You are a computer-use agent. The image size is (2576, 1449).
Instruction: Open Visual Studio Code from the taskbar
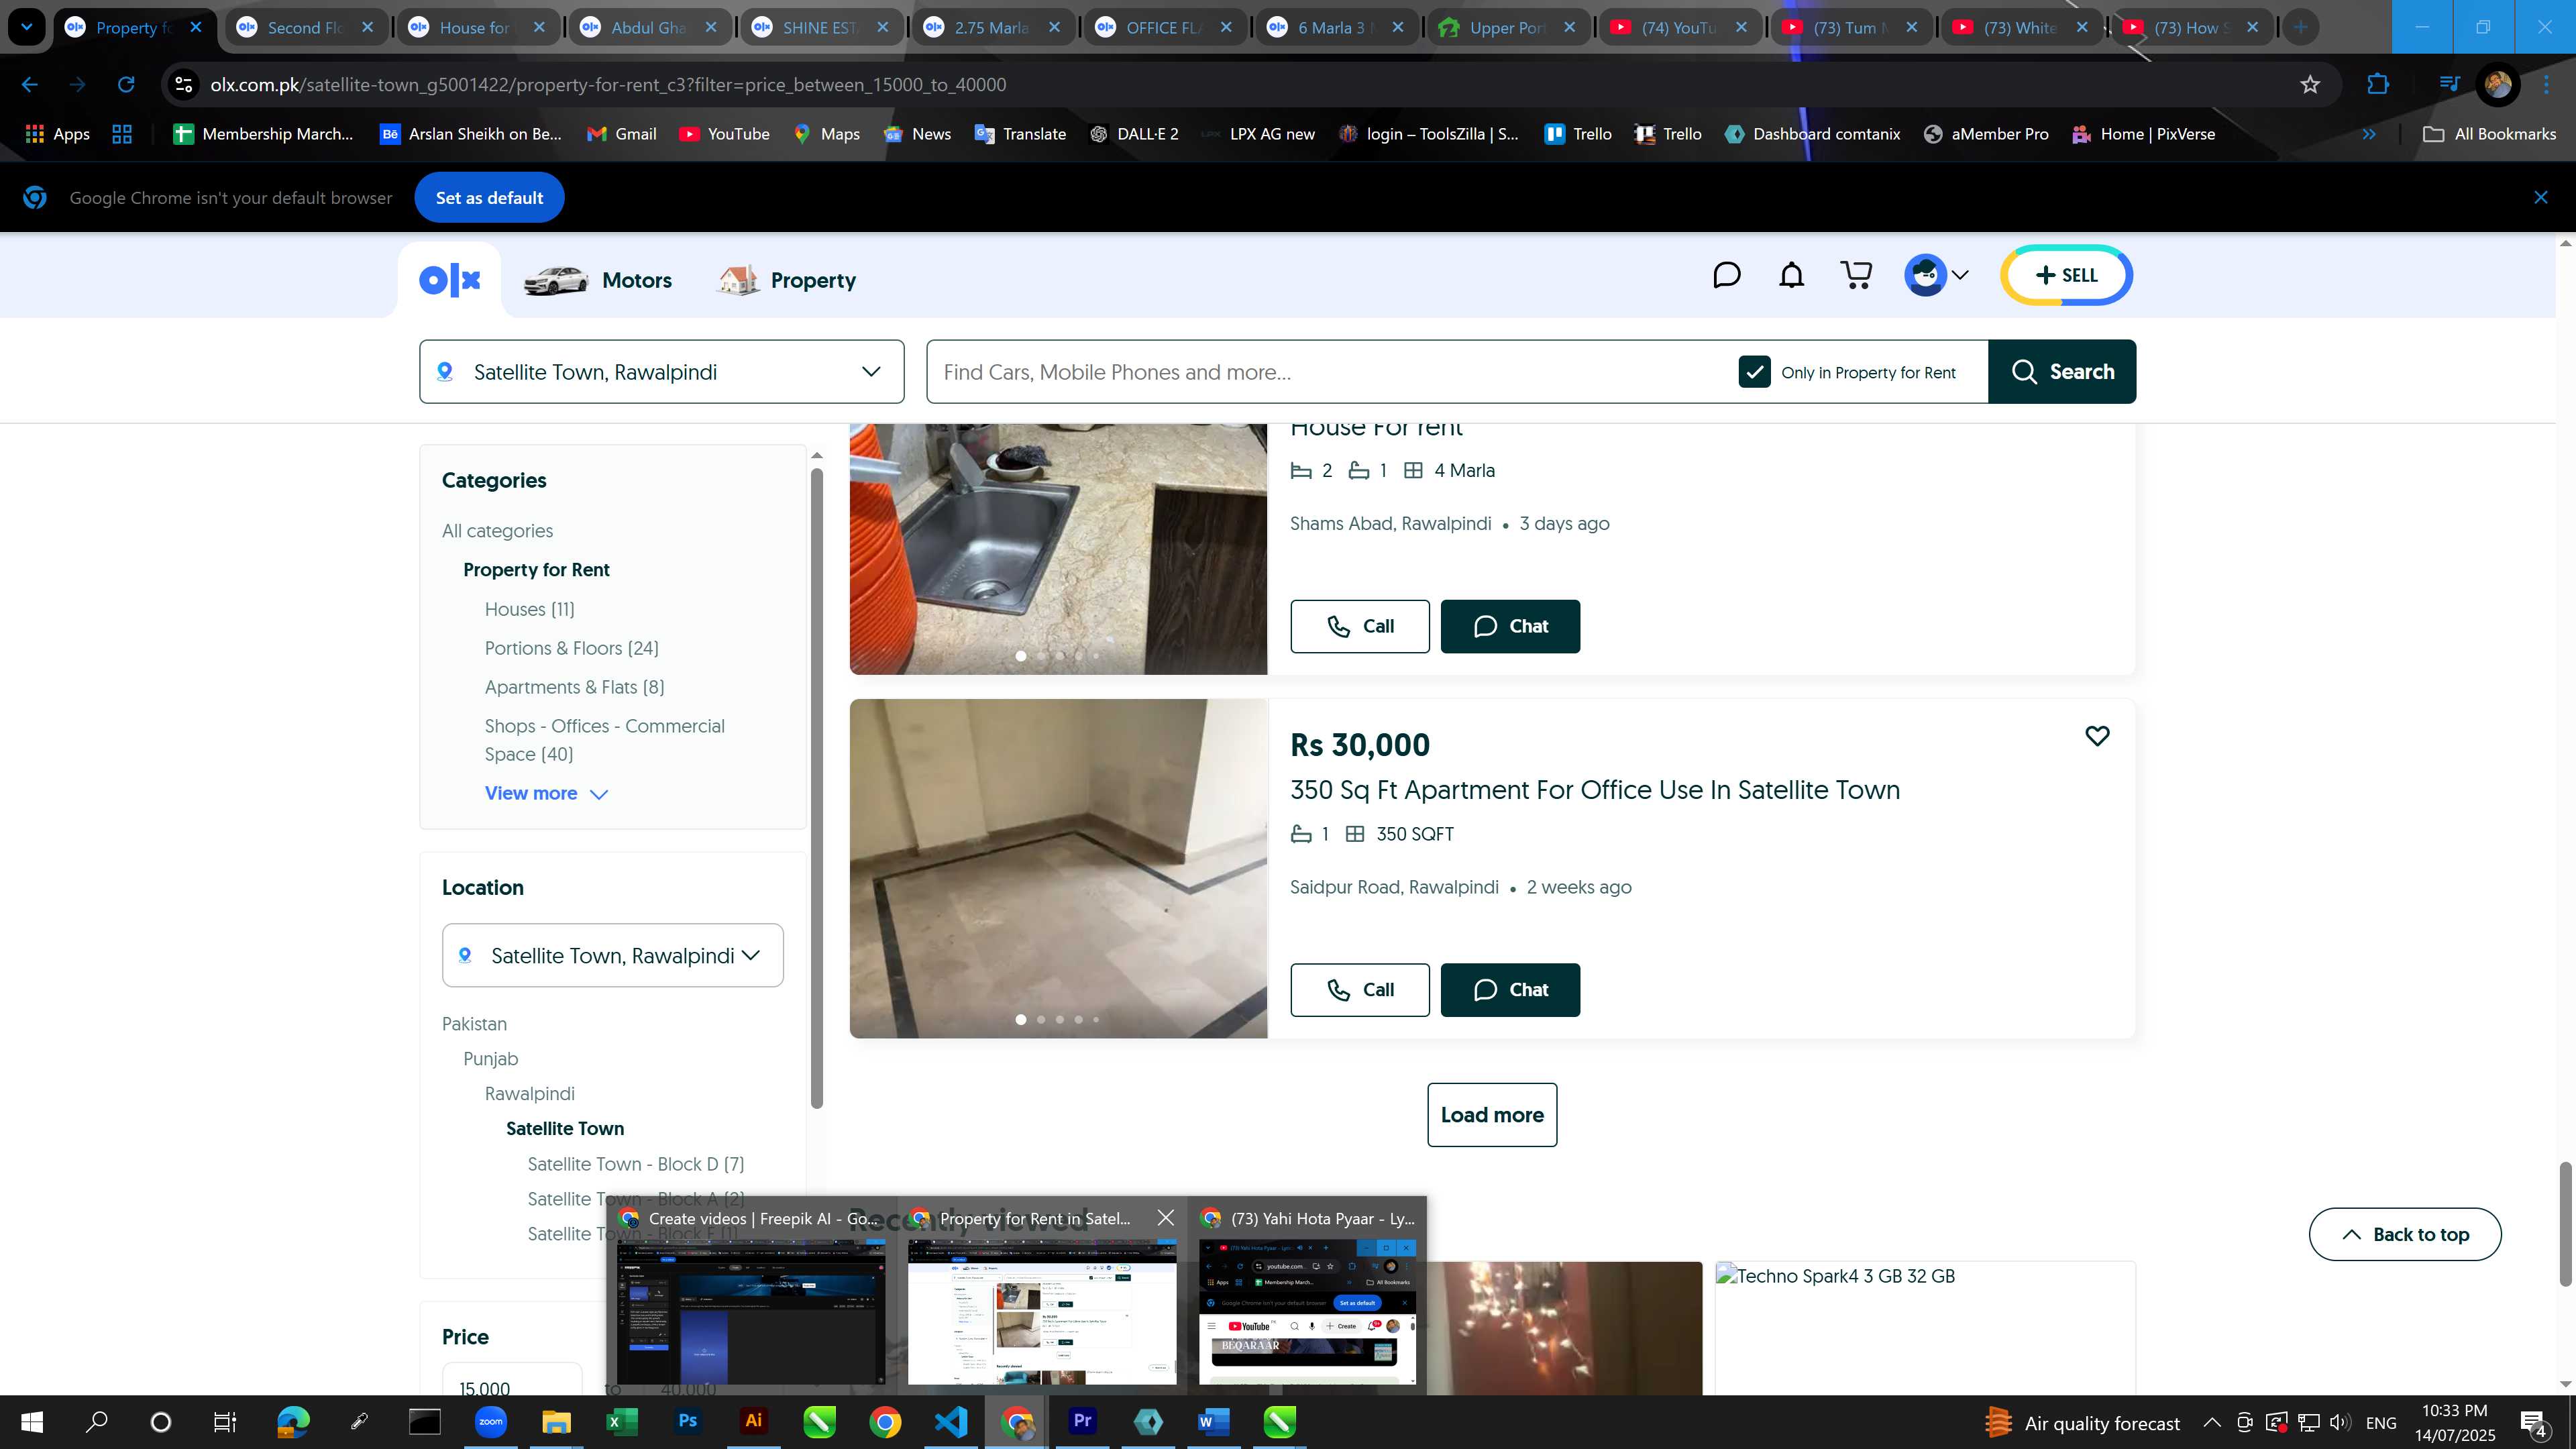[x=951, y=1421]
